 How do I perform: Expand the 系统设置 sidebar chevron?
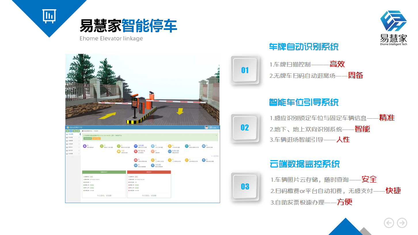pos(79,137)
